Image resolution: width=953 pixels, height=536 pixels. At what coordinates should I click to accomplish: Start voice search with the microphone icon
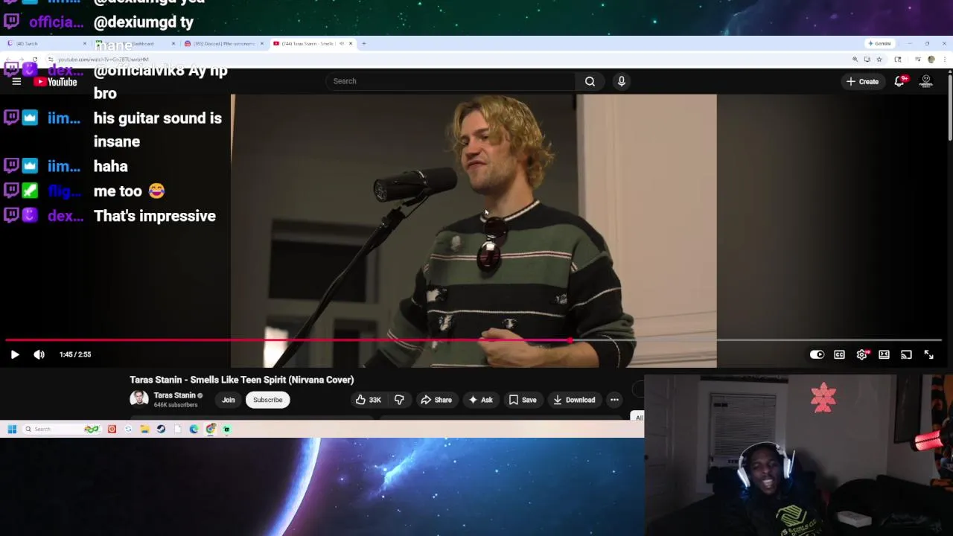tap(622, 81)
